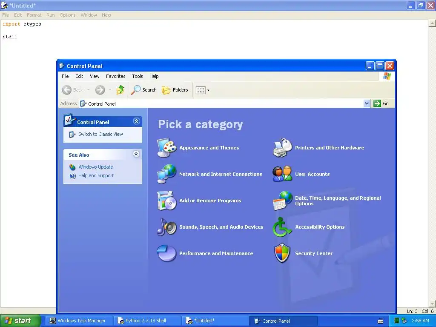
Task: Open the Views button dropdown arrow
Action: click(x=209, y=90)
